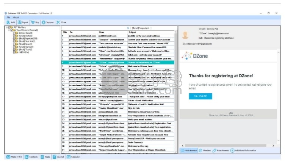Sort by the Subject column header
Image resolution: width=285 pixels, height=161 pixels.
point(151,32)
